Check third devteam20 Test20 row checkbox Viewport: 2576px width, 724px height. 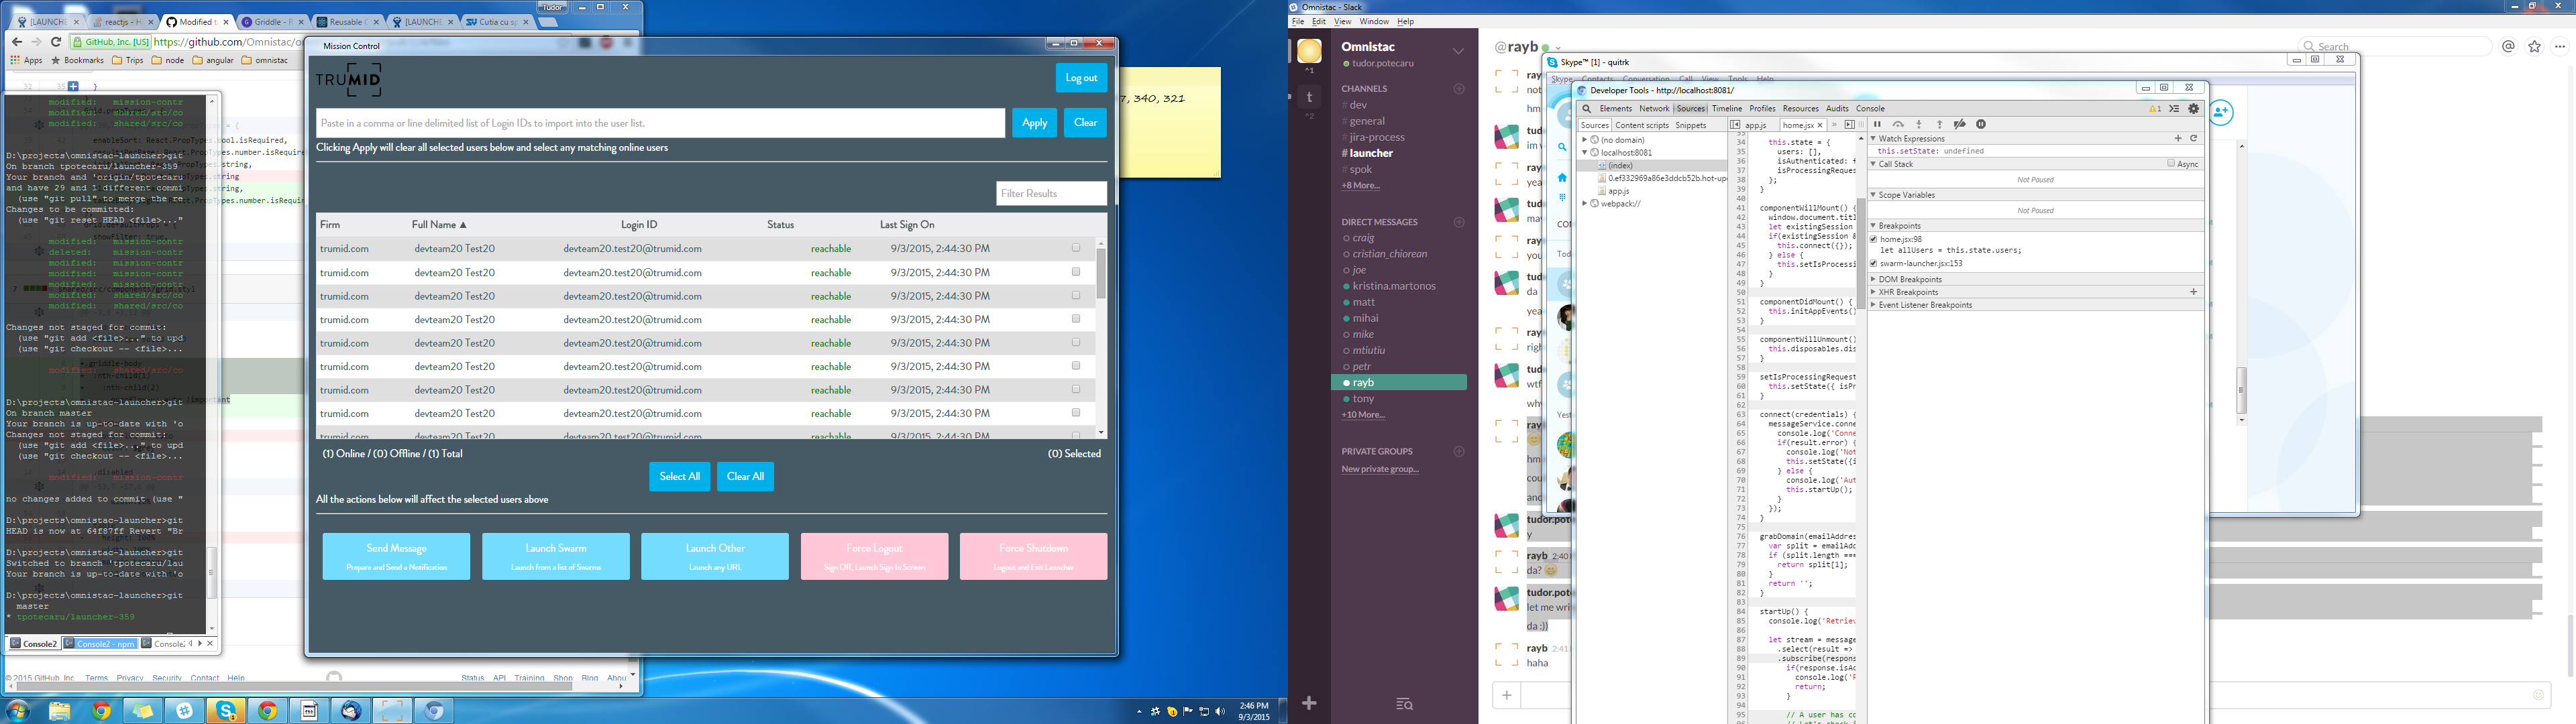pyautogui.click(x=1076, y=295)
